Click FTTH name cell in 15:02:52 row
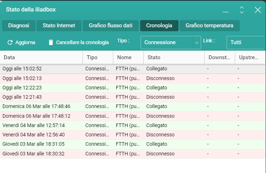 click(128, 69)
